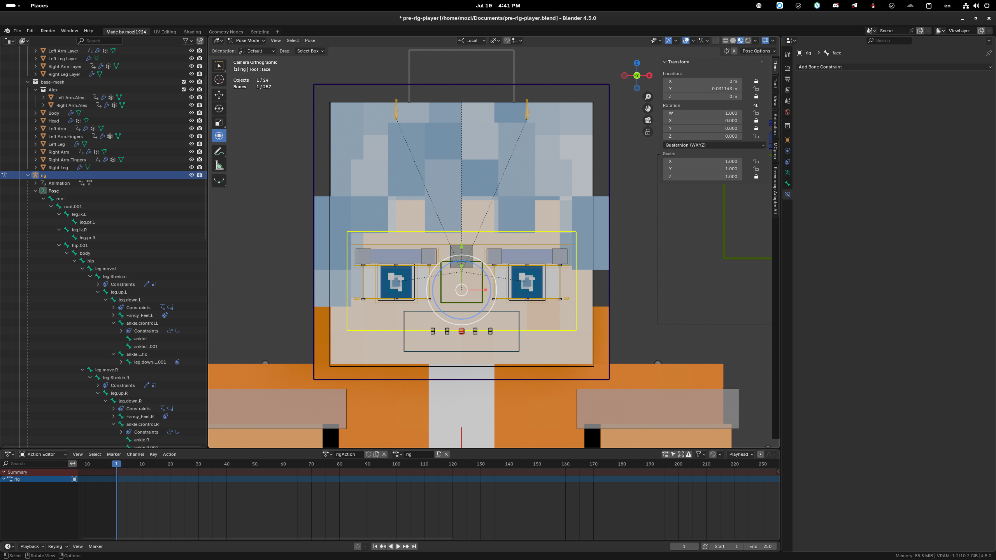Hide the Head object in outliner
Image resolution: width=996 pixels, height=560 pixels.
pyautogui.click(x=191, y=121)
